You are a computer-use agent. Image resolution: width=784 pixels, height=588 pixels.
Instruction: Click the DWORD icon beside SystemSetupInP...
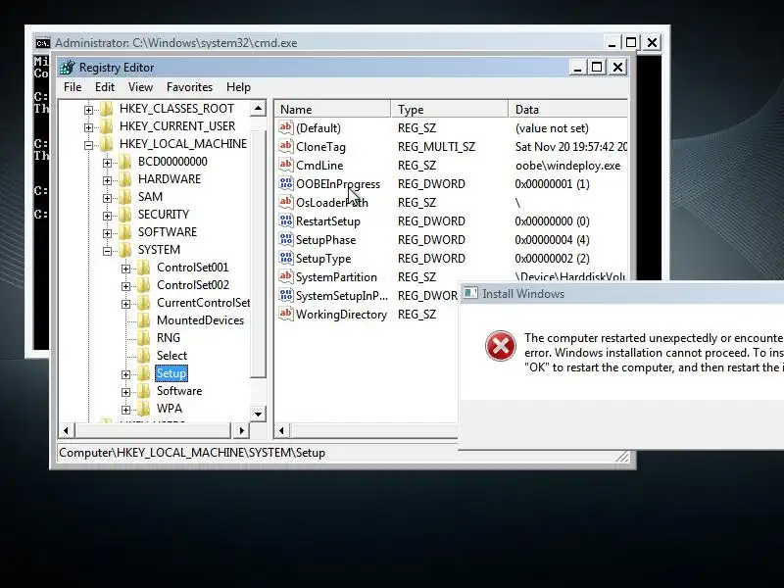tap(285, 295)
